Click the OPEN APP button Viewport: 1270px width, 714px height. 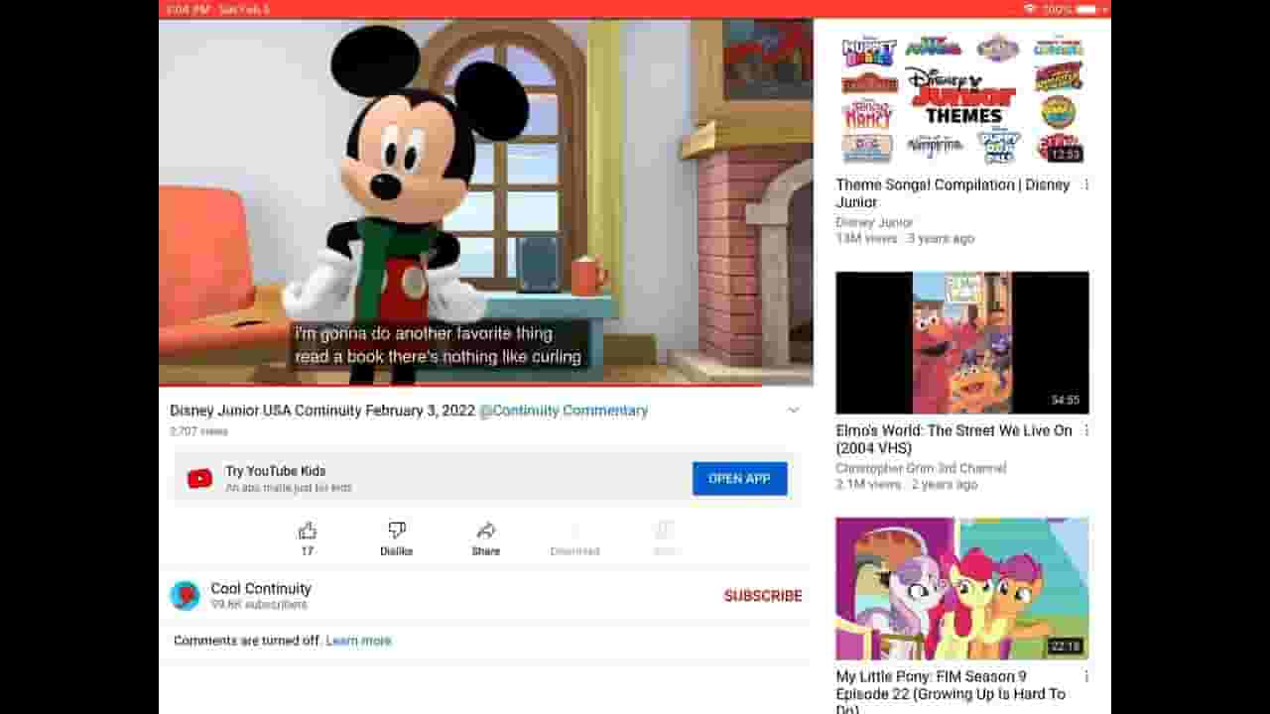pos(740,478)
